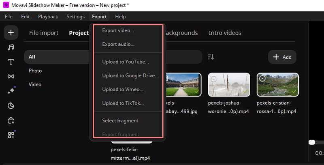Screen dimensions: 324x165
Task: Select Export audio menu entry
Action: (118, 44)
